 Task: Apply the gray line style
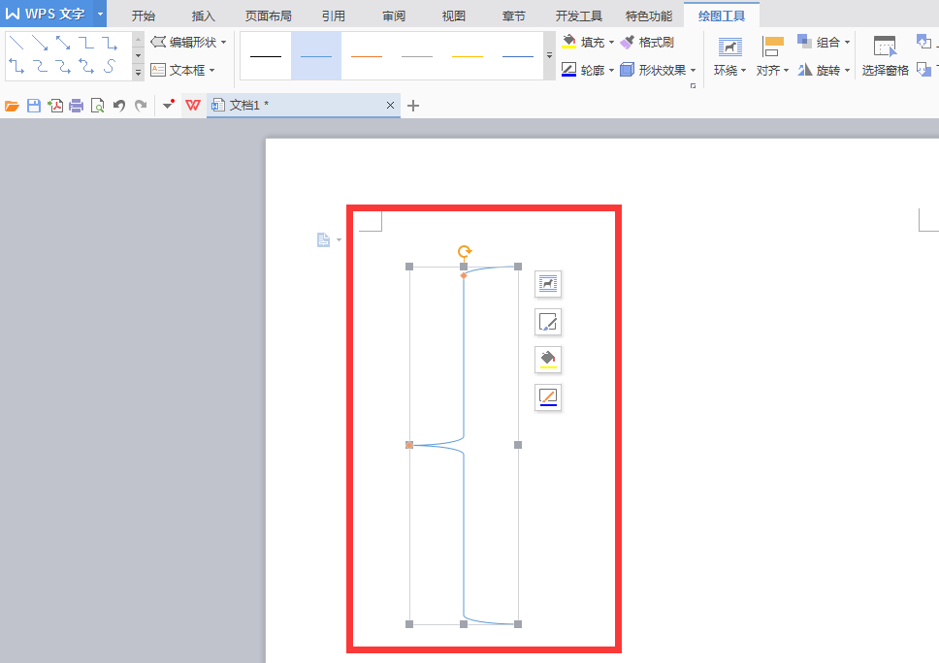coord(417,56)
